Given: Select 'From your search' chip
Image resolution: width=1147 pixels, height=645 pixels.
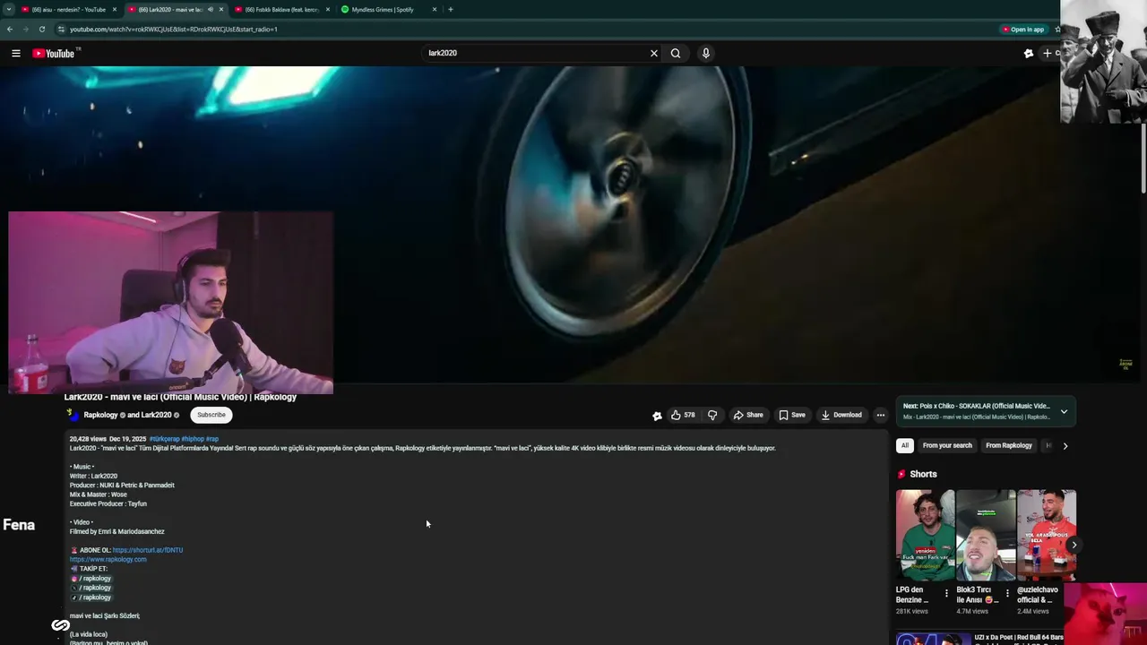Looking at the screenshot, I should (947, 445).
